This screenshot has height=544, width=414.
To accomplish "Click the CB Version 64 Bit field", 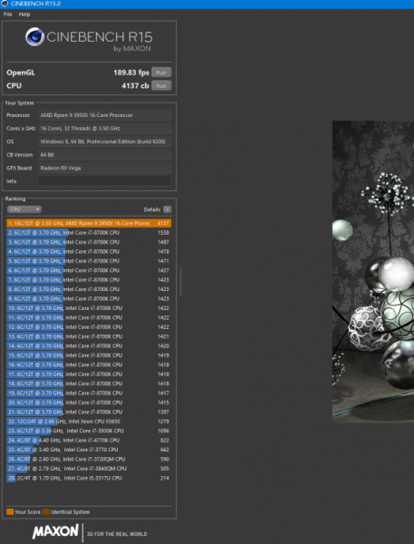I will point(105,155).
